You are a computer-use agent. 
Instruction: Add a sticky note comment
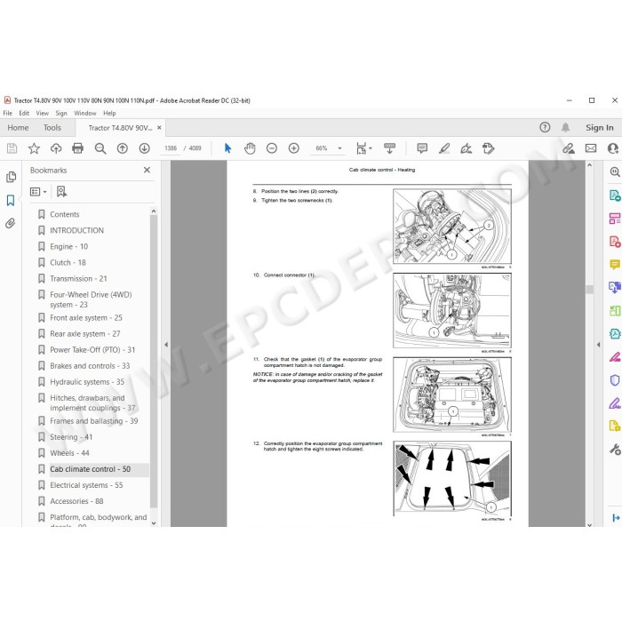pyautogui.click(x=422, y=148)
